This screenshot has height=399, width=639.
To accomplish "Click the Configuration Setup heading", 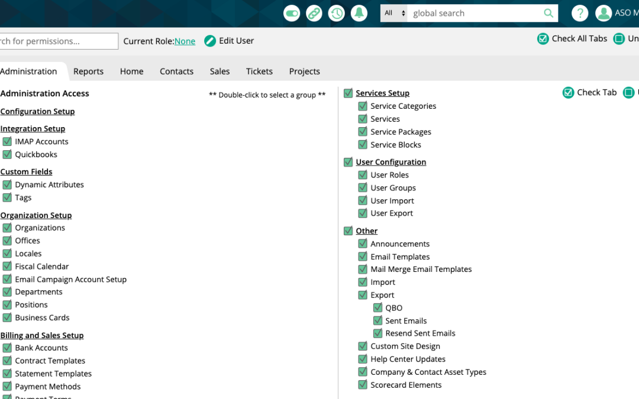I will [x=37, y=111].
